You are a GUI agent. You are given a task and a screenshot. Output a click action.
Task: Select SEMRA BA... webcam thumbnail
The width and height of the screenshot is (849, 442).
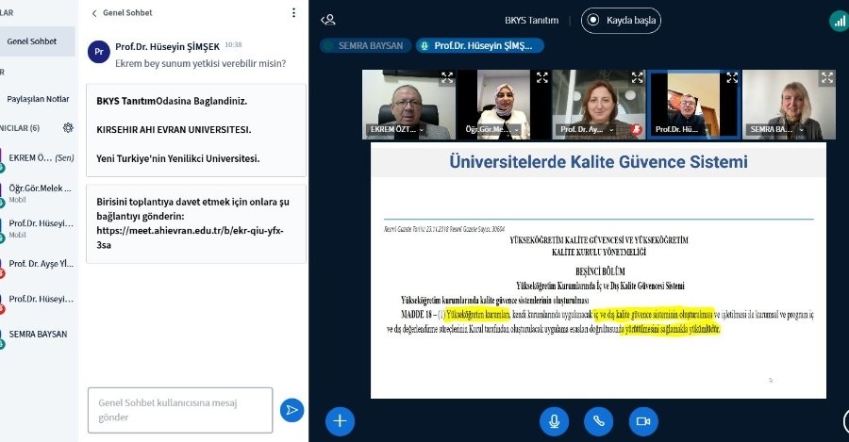click(x=789, y=105)
